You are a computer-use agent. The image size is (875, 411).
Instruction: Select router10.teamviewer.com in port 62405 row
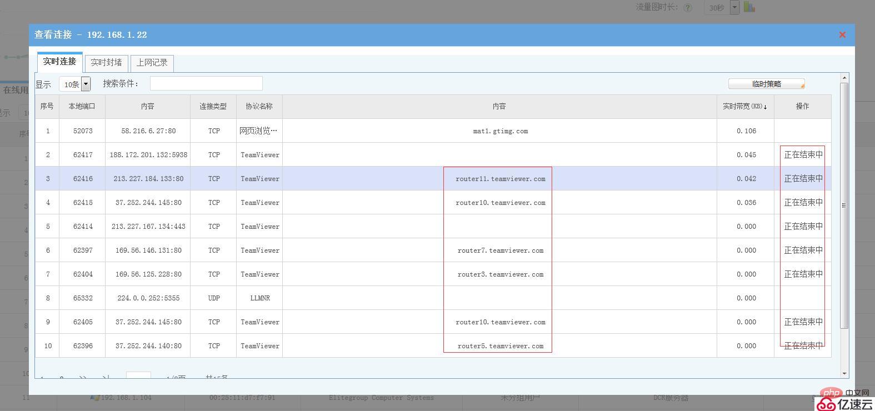click(x=501, y=322)
